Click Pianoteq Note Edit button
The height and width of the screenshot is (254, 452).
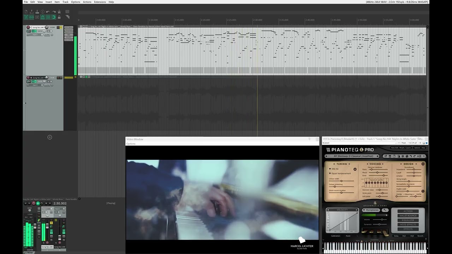395,148
